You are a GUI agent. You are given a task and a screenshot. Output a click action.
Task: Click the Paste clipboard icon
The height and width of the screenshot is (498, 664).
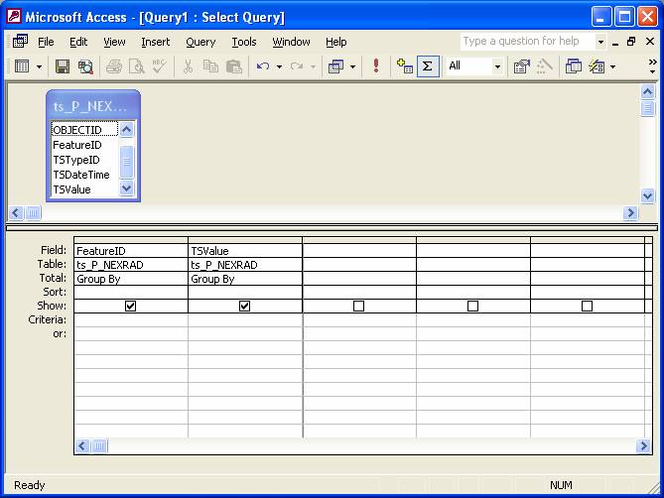(x=234, y=66)
